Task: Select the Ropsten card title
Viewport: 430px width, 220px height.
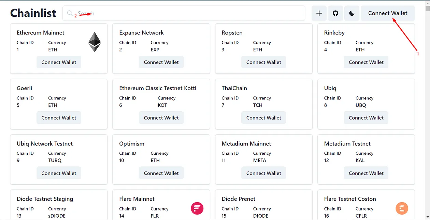Action: click(x=232, y=33)
